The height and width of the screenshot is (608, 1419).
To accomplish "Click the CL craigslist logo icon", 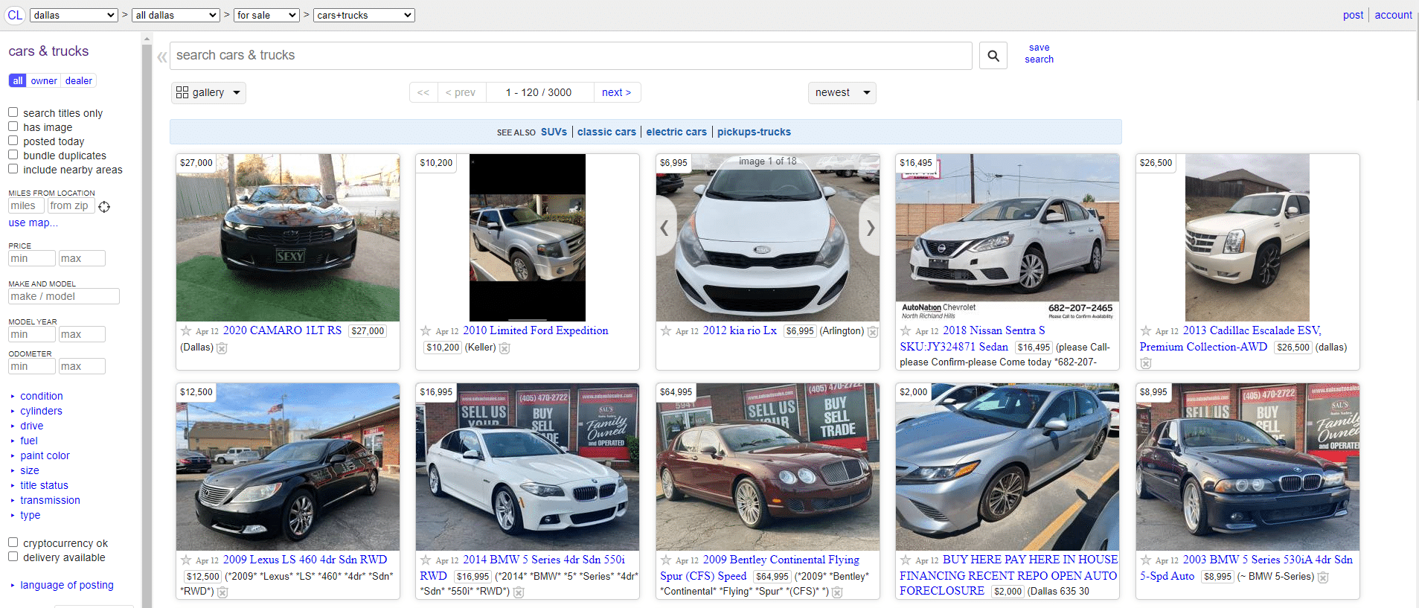I will pyautogui.click(x=15, y=15).
